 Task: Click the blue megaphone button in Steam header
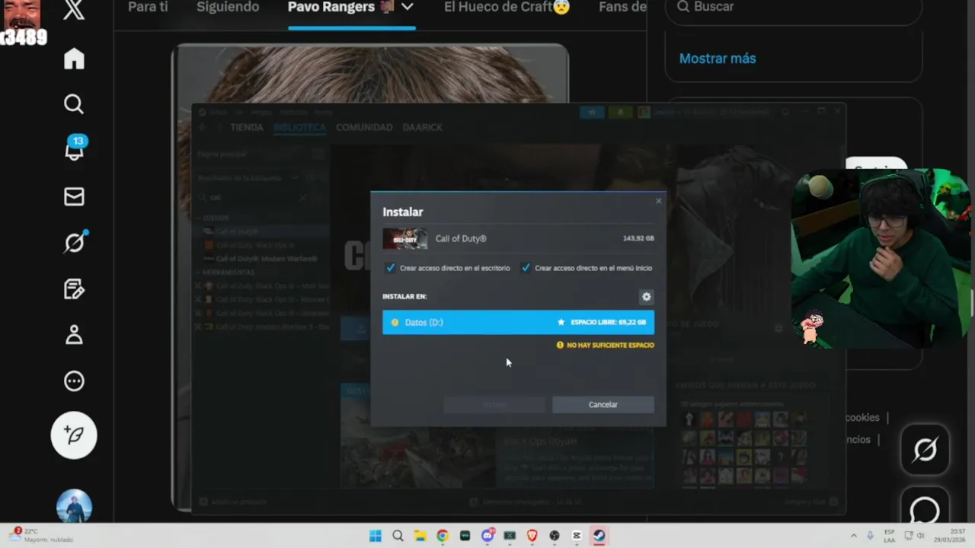[592, 112]
